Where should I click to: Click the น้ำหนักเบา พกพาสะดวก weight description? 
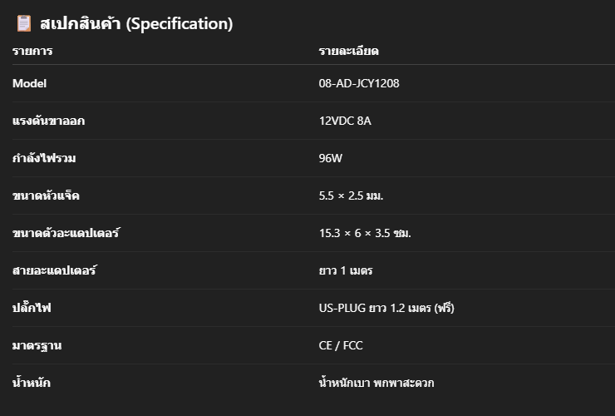376,383
